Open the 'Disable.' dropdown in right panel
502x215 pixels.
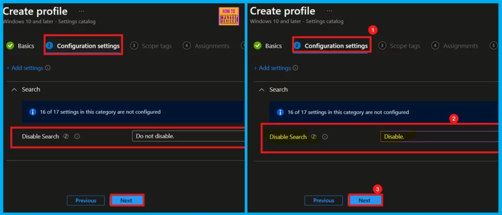pyautogui.click(x=439, y=137)
